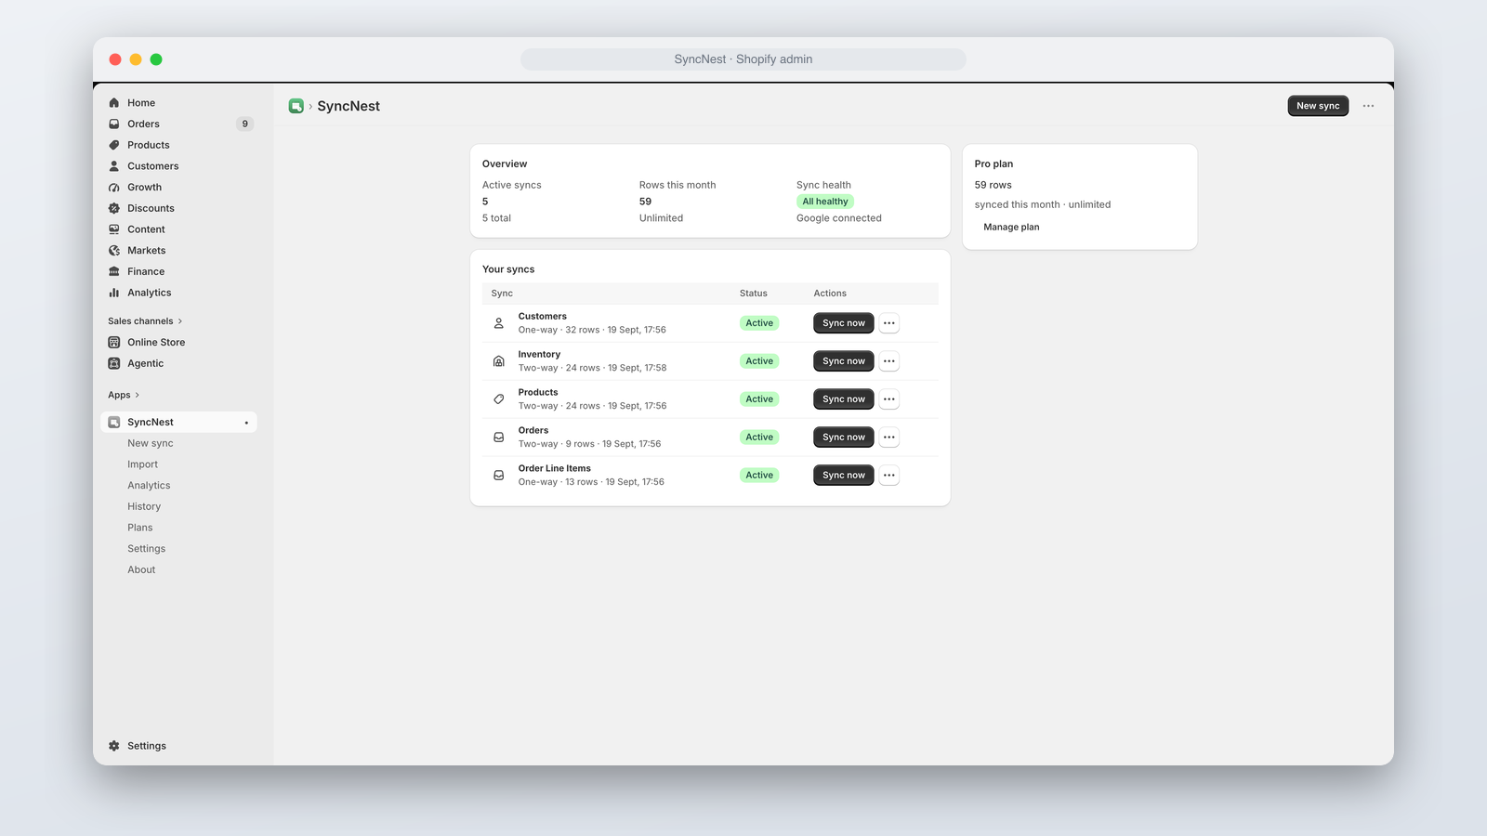Click the Growth gauge icon
Viewport: 1487px width, 836px height.
pyautogui.click(x=114, y=188)
